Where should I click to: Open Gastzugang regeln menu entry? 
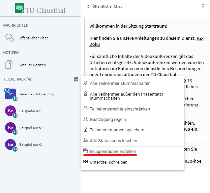coord(108,120)
